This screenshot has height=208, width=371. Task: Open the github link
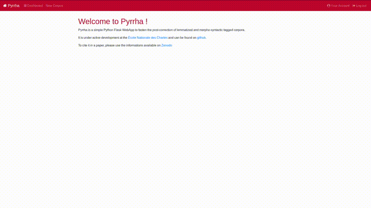[x=201, y=38]
